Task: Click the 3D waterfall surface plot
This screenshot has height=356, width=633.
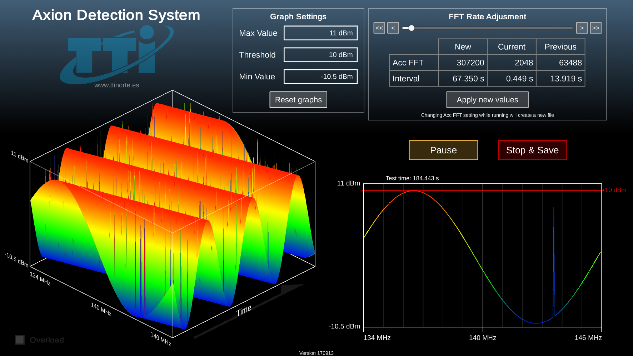Action: [x=173, y=214]
